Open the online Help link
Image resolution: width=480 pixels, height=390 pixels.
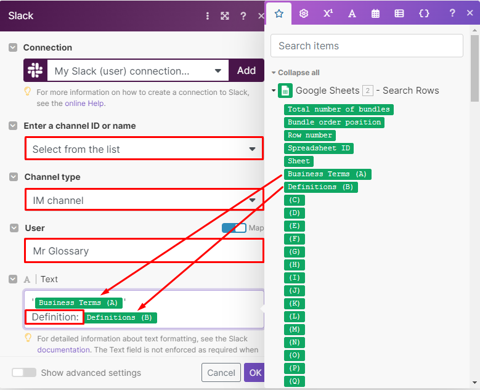84,104
